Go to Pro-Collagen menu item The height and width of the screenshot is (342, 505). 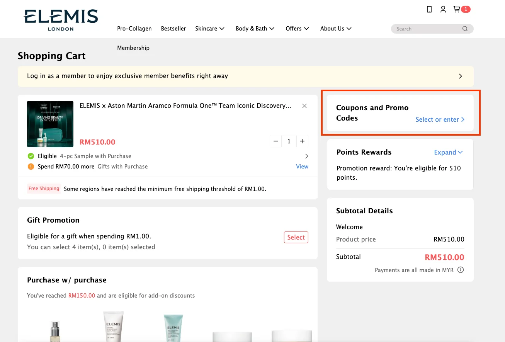[134, 29]
